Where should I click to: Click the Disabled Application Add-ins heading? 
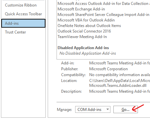coord(83,48)
